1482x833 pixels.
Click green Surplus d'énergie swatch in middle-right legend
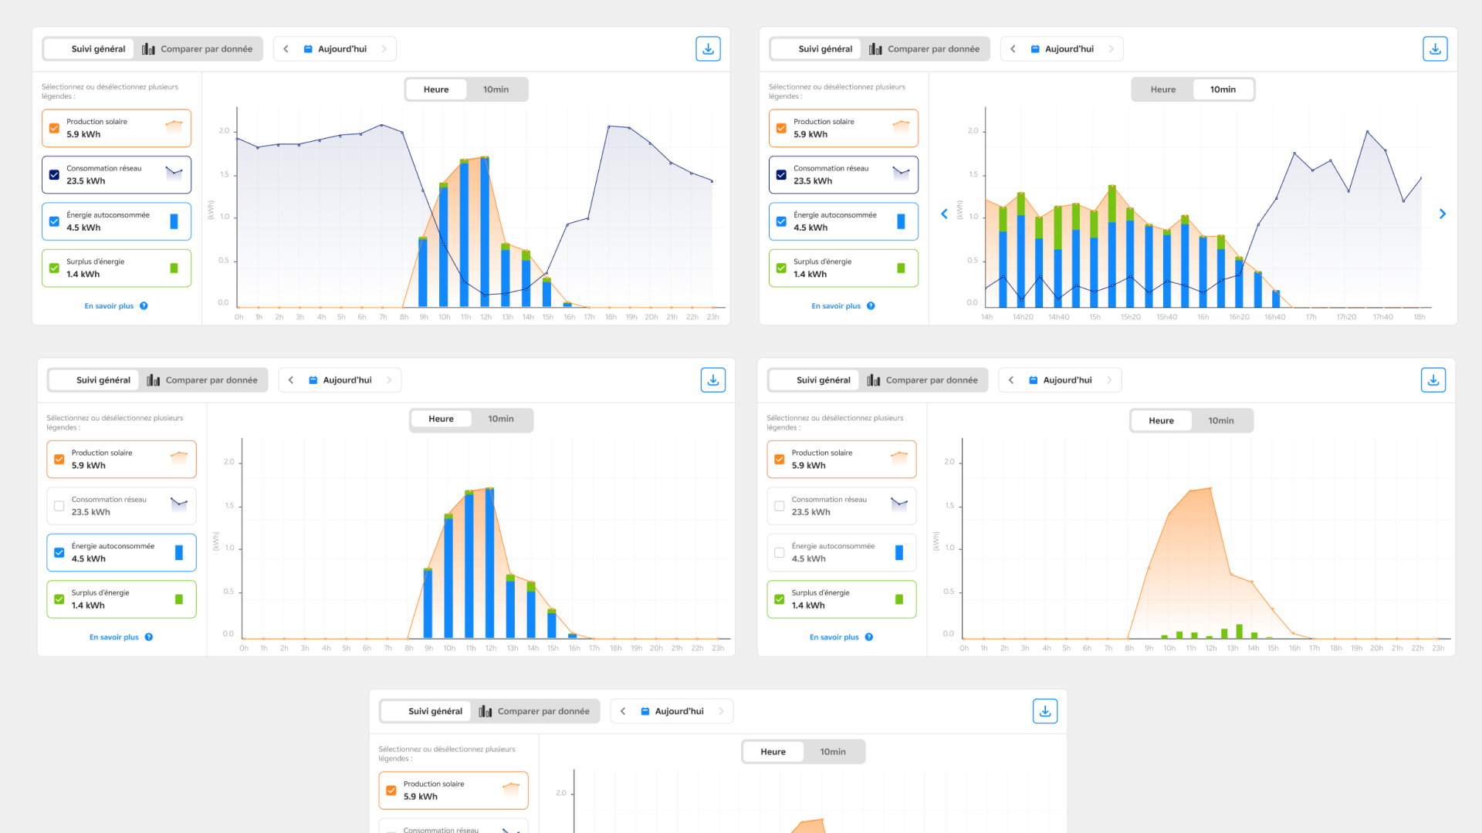click(899, 599)
